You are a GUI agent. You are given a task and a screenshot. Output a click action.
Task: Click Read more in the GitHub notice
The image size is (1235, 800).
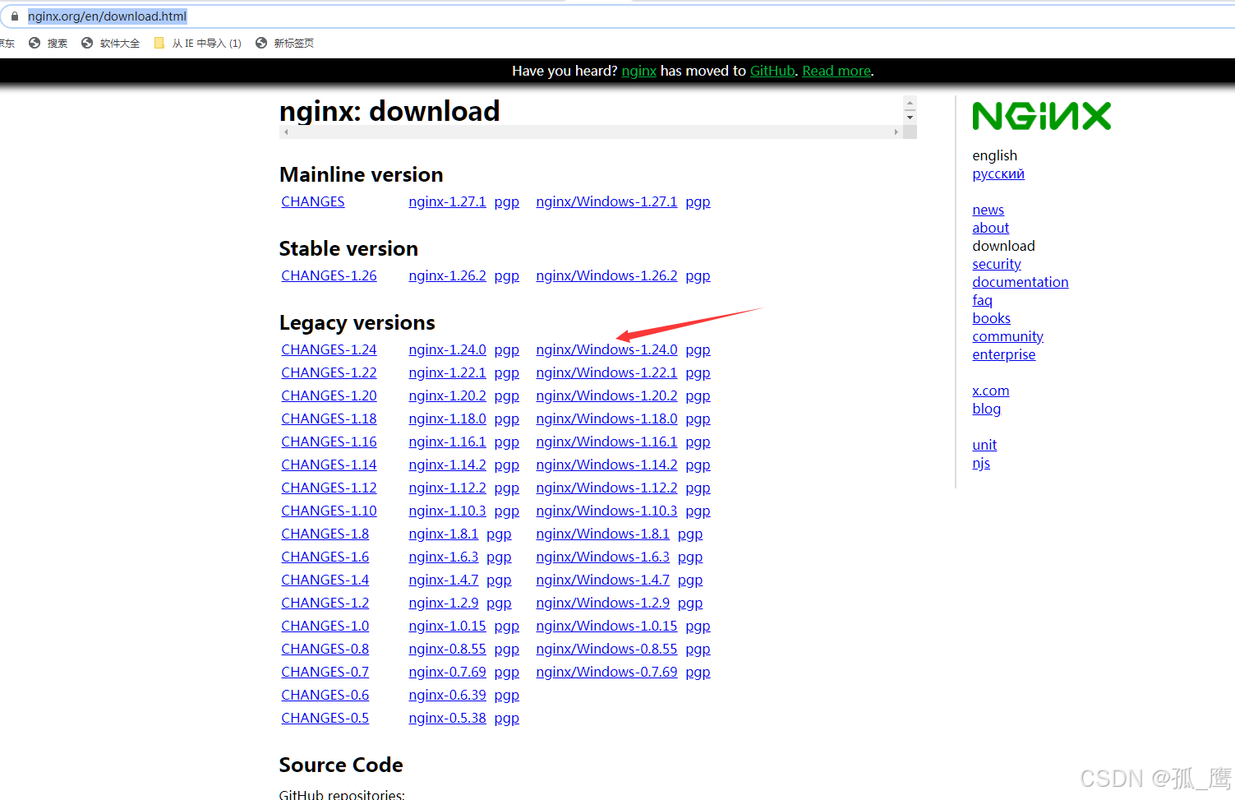tap(835, 71)
